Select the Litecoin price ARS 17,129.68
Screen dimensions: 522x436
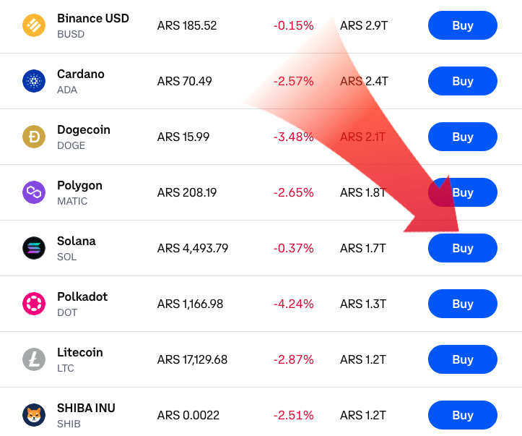coord(192,359)
